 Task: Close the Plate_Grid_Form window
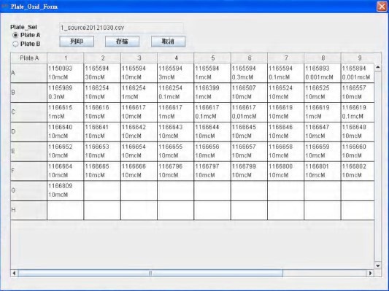[382, 7]
